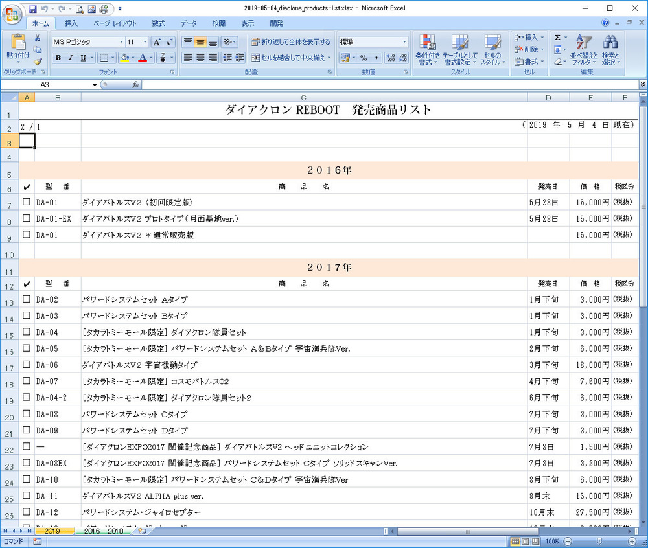
Task: Click the AutoSum sigma icon
Action: 557,38
